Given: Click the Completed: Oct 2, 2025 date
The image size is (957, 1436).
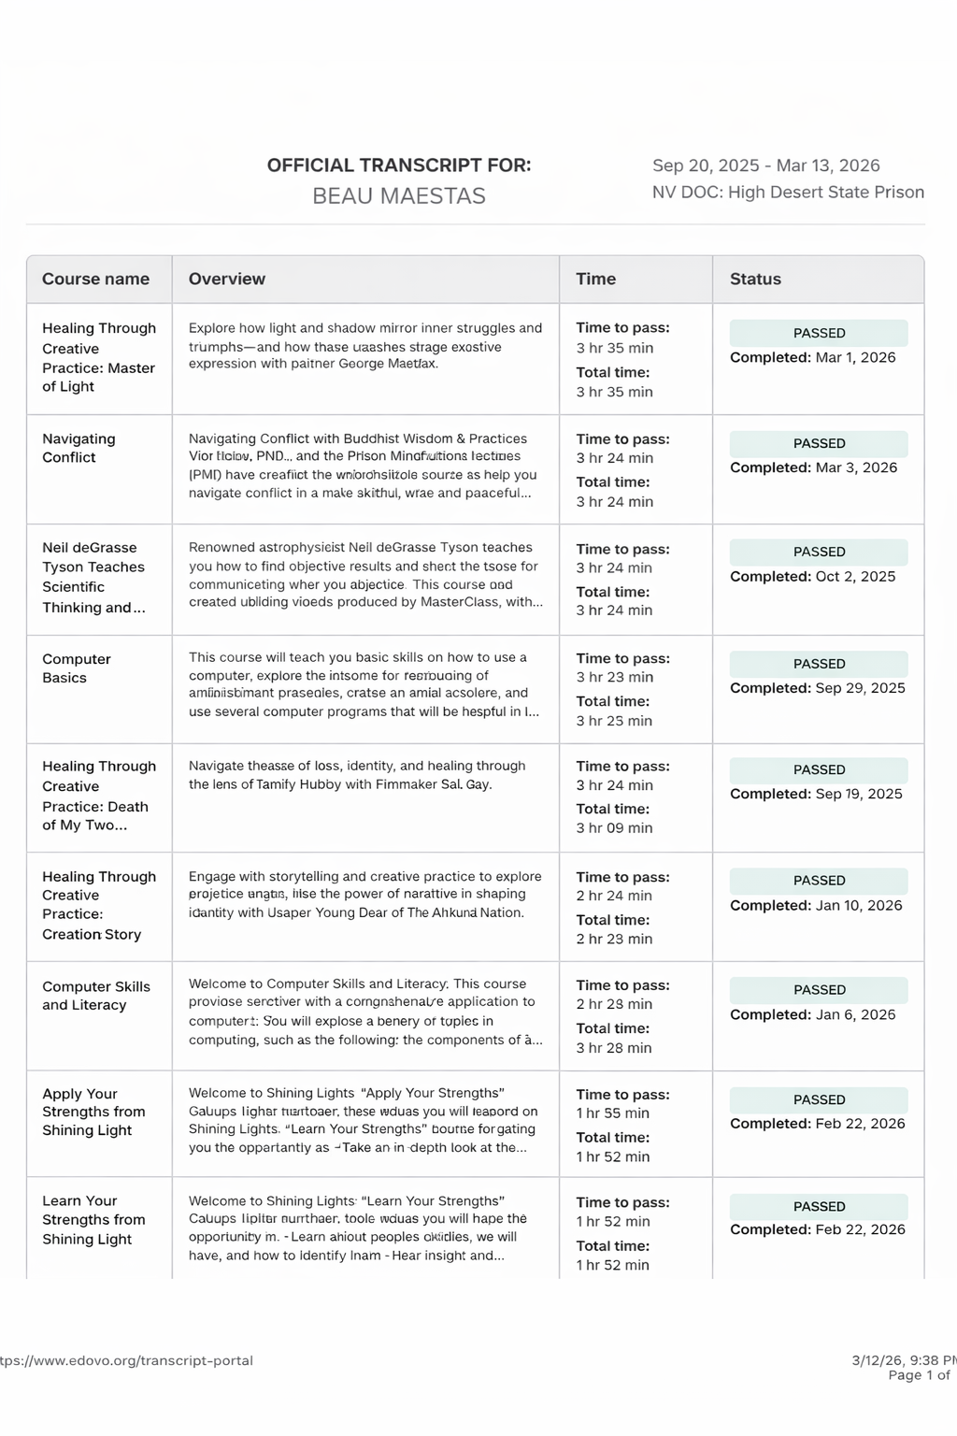Looking at the screenshot, I should click(812, 576).
